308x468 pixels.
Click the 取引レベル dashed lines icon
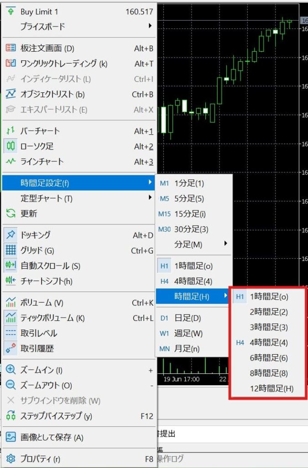(x=11, y=333)
